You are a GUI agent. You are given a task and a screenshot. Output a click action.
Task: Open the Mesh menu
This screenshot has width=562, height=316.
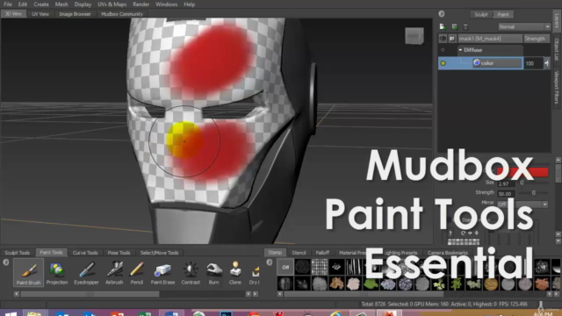tap(61, 4)
